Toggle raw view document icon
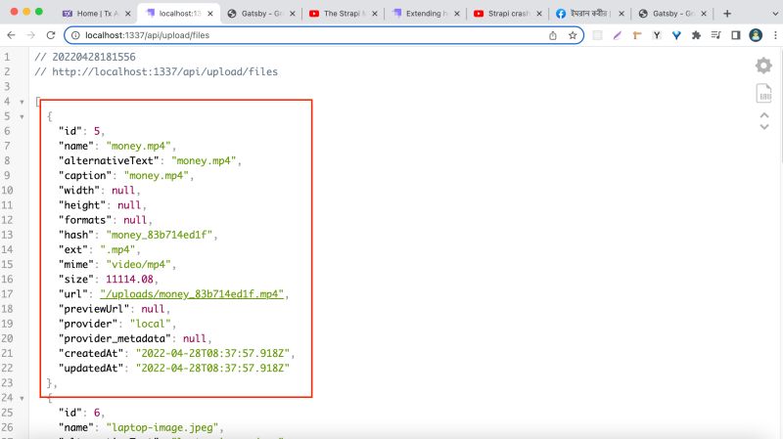 click(x=764, y=93)
